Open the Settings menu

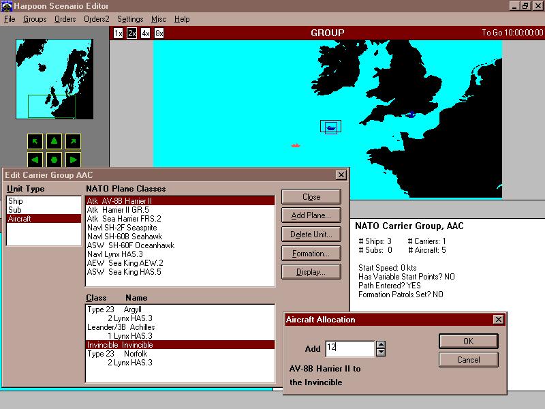(x=130, y=19)
